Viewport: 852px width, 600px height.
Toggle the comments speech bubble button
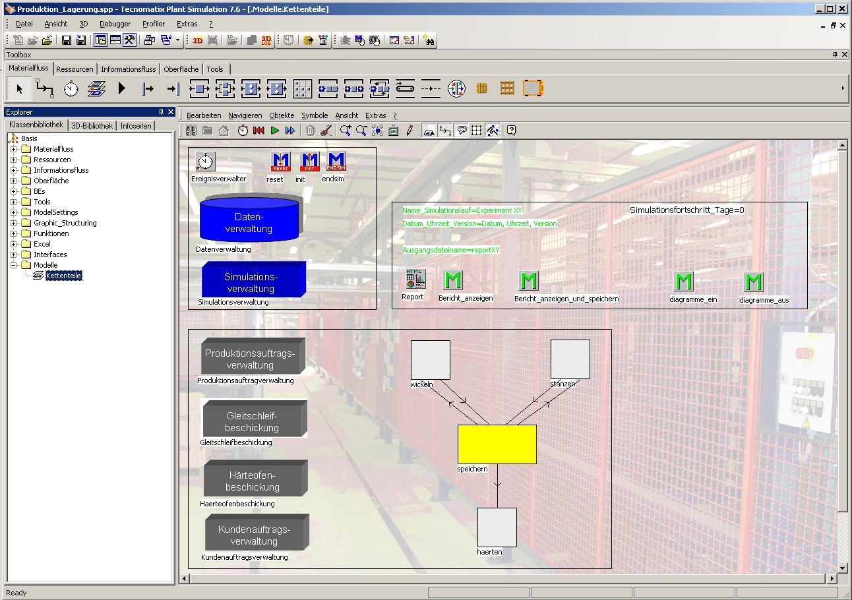(461, 131)
